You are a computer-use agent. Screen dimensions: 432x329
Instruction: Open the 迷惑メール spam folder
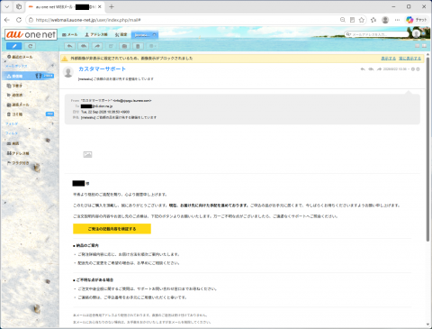[18, 105]
